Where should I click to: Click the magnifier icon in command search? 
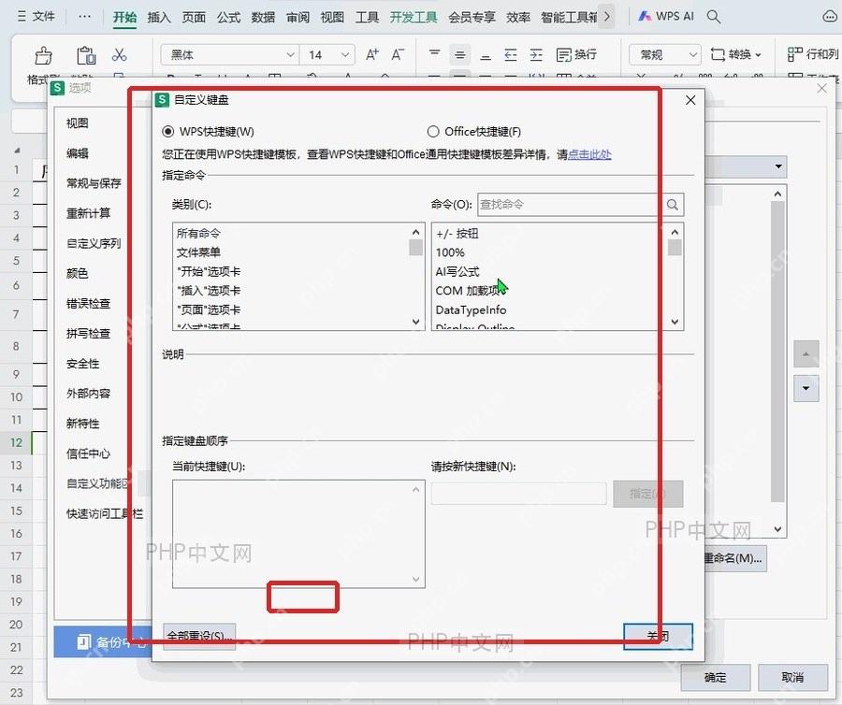673,205
